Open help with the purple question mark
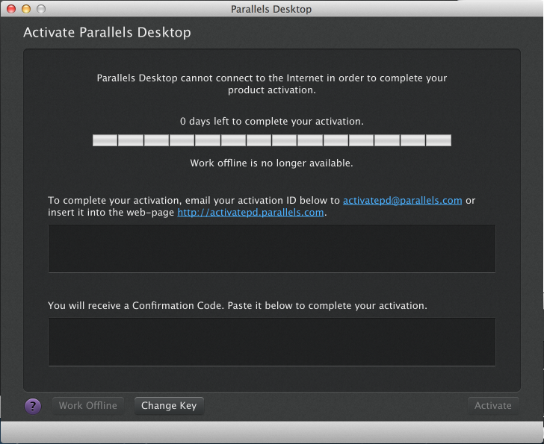This screenshot has height=444, width=544. (33, 406)
